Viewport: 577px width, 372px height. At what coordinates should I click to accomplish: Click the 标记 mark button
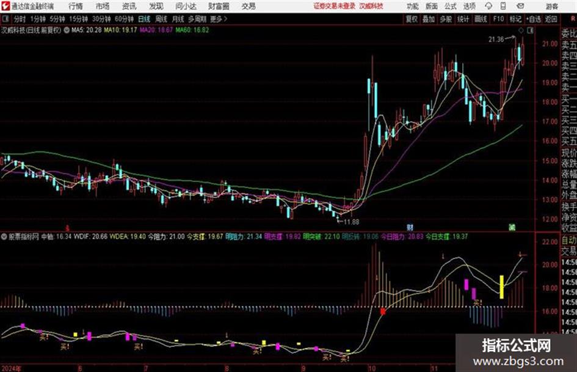515,19
